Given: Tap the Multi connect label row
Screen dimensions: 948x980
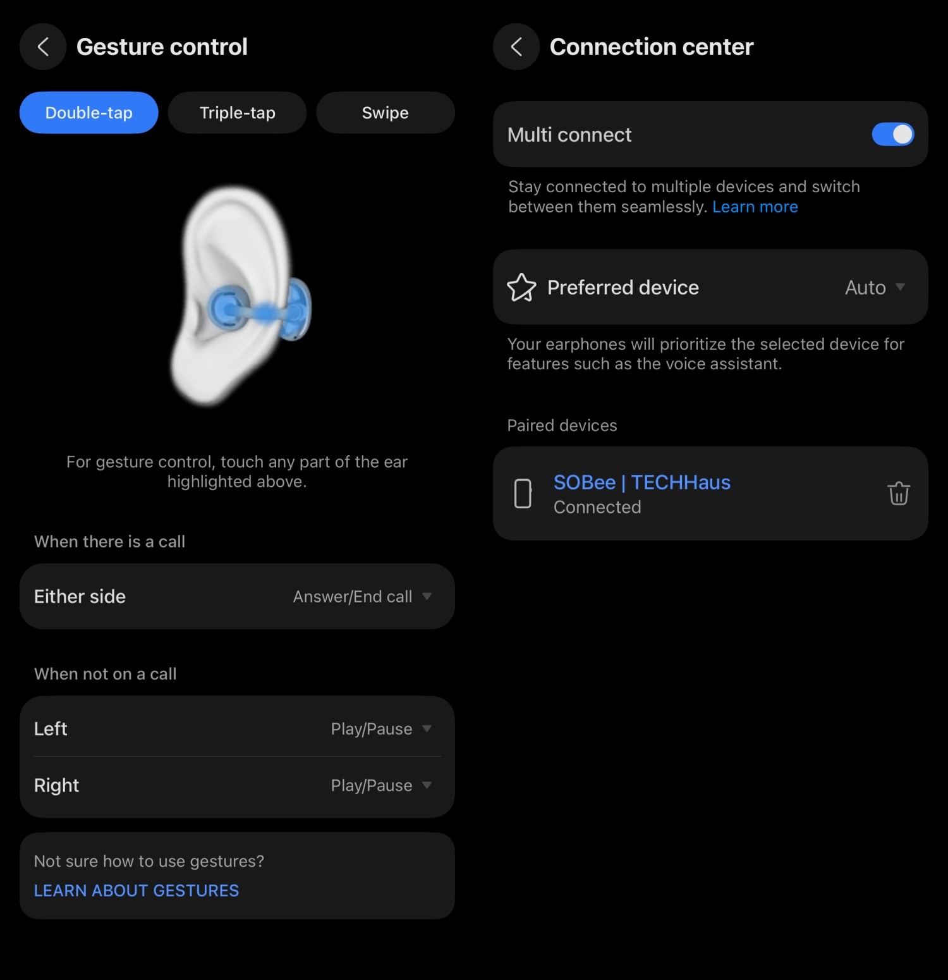Looking at the screenshot, I should [x=569, y=135].
